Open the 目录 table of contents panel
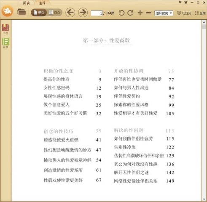This screenshot has width=207, height=202. [5, 43]
